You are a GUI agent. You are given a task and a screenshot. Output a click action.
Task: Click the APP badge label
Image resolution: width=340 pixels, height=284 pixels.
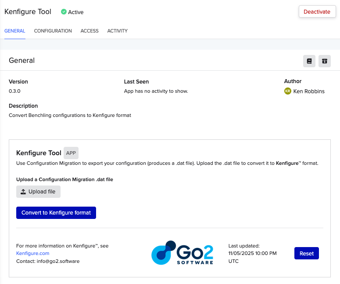pyautogui.click(x=71, y=153)
